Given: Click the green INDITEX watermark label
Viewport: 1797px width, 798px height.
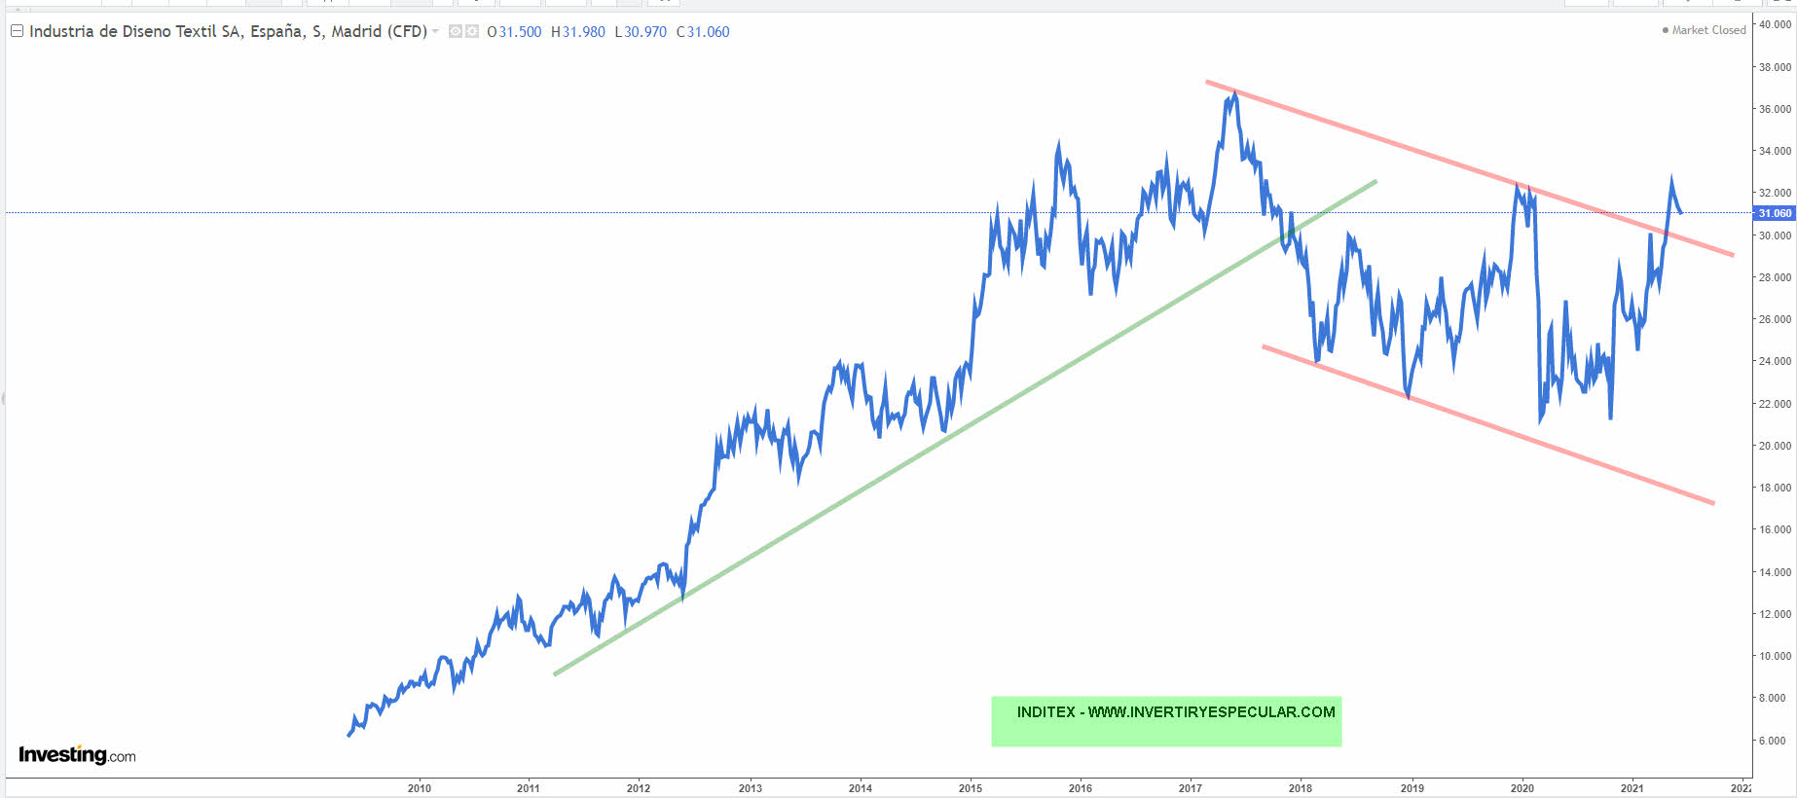Looking at the screenshot, I should (1166, 721).
